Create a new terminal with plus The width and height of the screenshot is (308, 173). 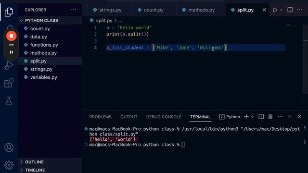click(246, 117)
